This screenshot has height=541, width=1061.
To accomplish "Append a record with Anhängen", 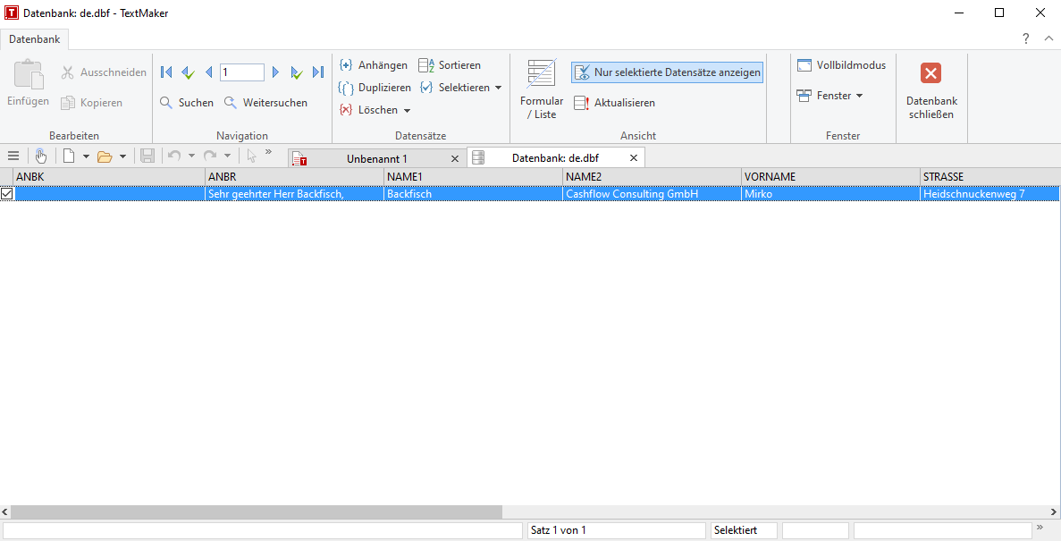I will coord(373,65).
